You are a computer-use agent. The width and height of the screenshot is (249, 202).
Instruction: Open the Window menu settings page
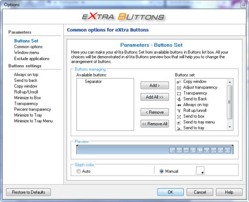27,52
